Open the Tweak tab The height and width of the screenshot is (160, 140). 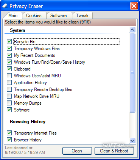82,16
